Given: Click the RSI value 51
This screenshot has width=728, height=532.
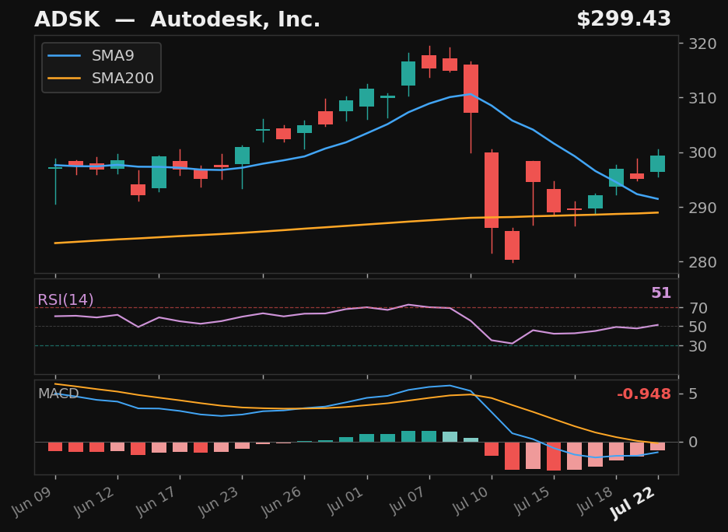Looking at the screenshot, I should (x=661, y=293).
